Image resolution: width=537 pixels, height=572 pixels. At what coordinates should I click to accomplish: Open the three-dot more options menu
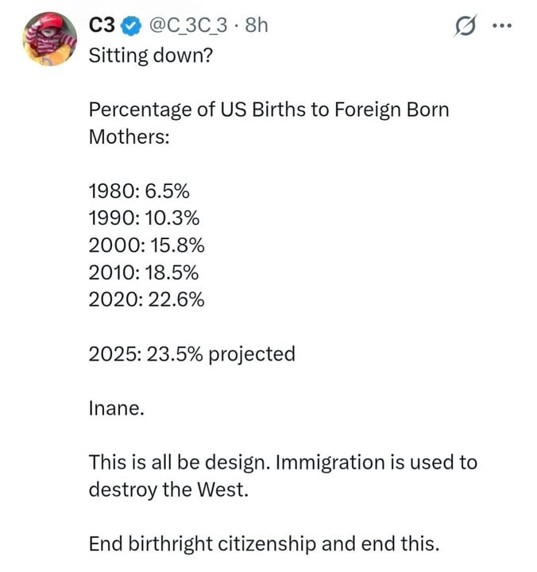click(x=503, y=27)
